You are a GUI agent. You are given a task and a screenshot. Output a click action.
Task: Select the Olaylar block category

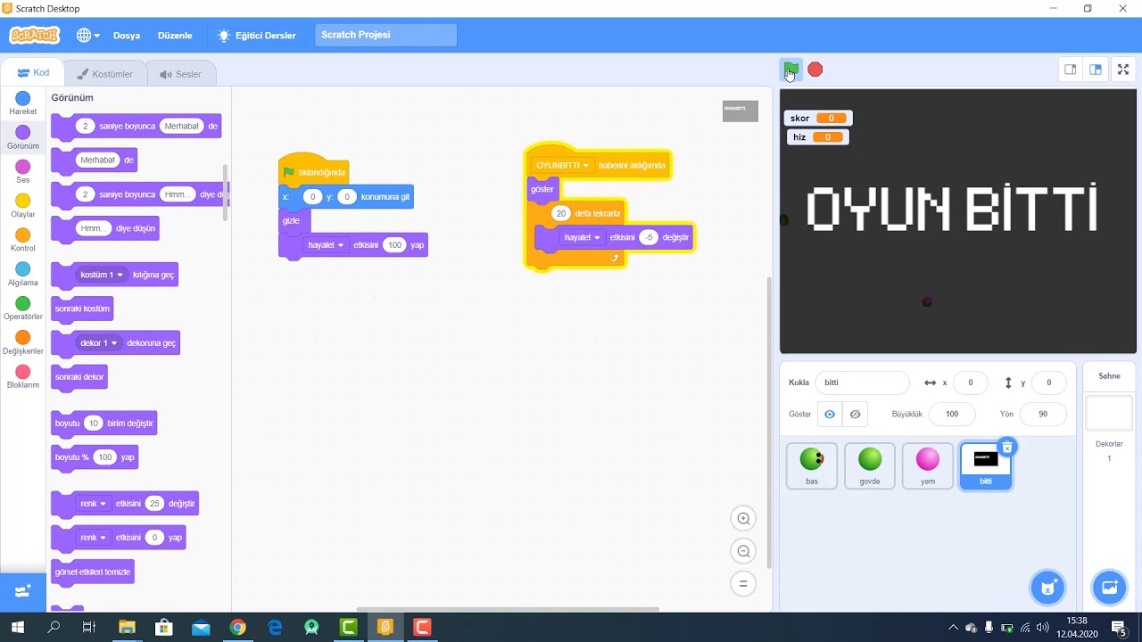point(23,206)
